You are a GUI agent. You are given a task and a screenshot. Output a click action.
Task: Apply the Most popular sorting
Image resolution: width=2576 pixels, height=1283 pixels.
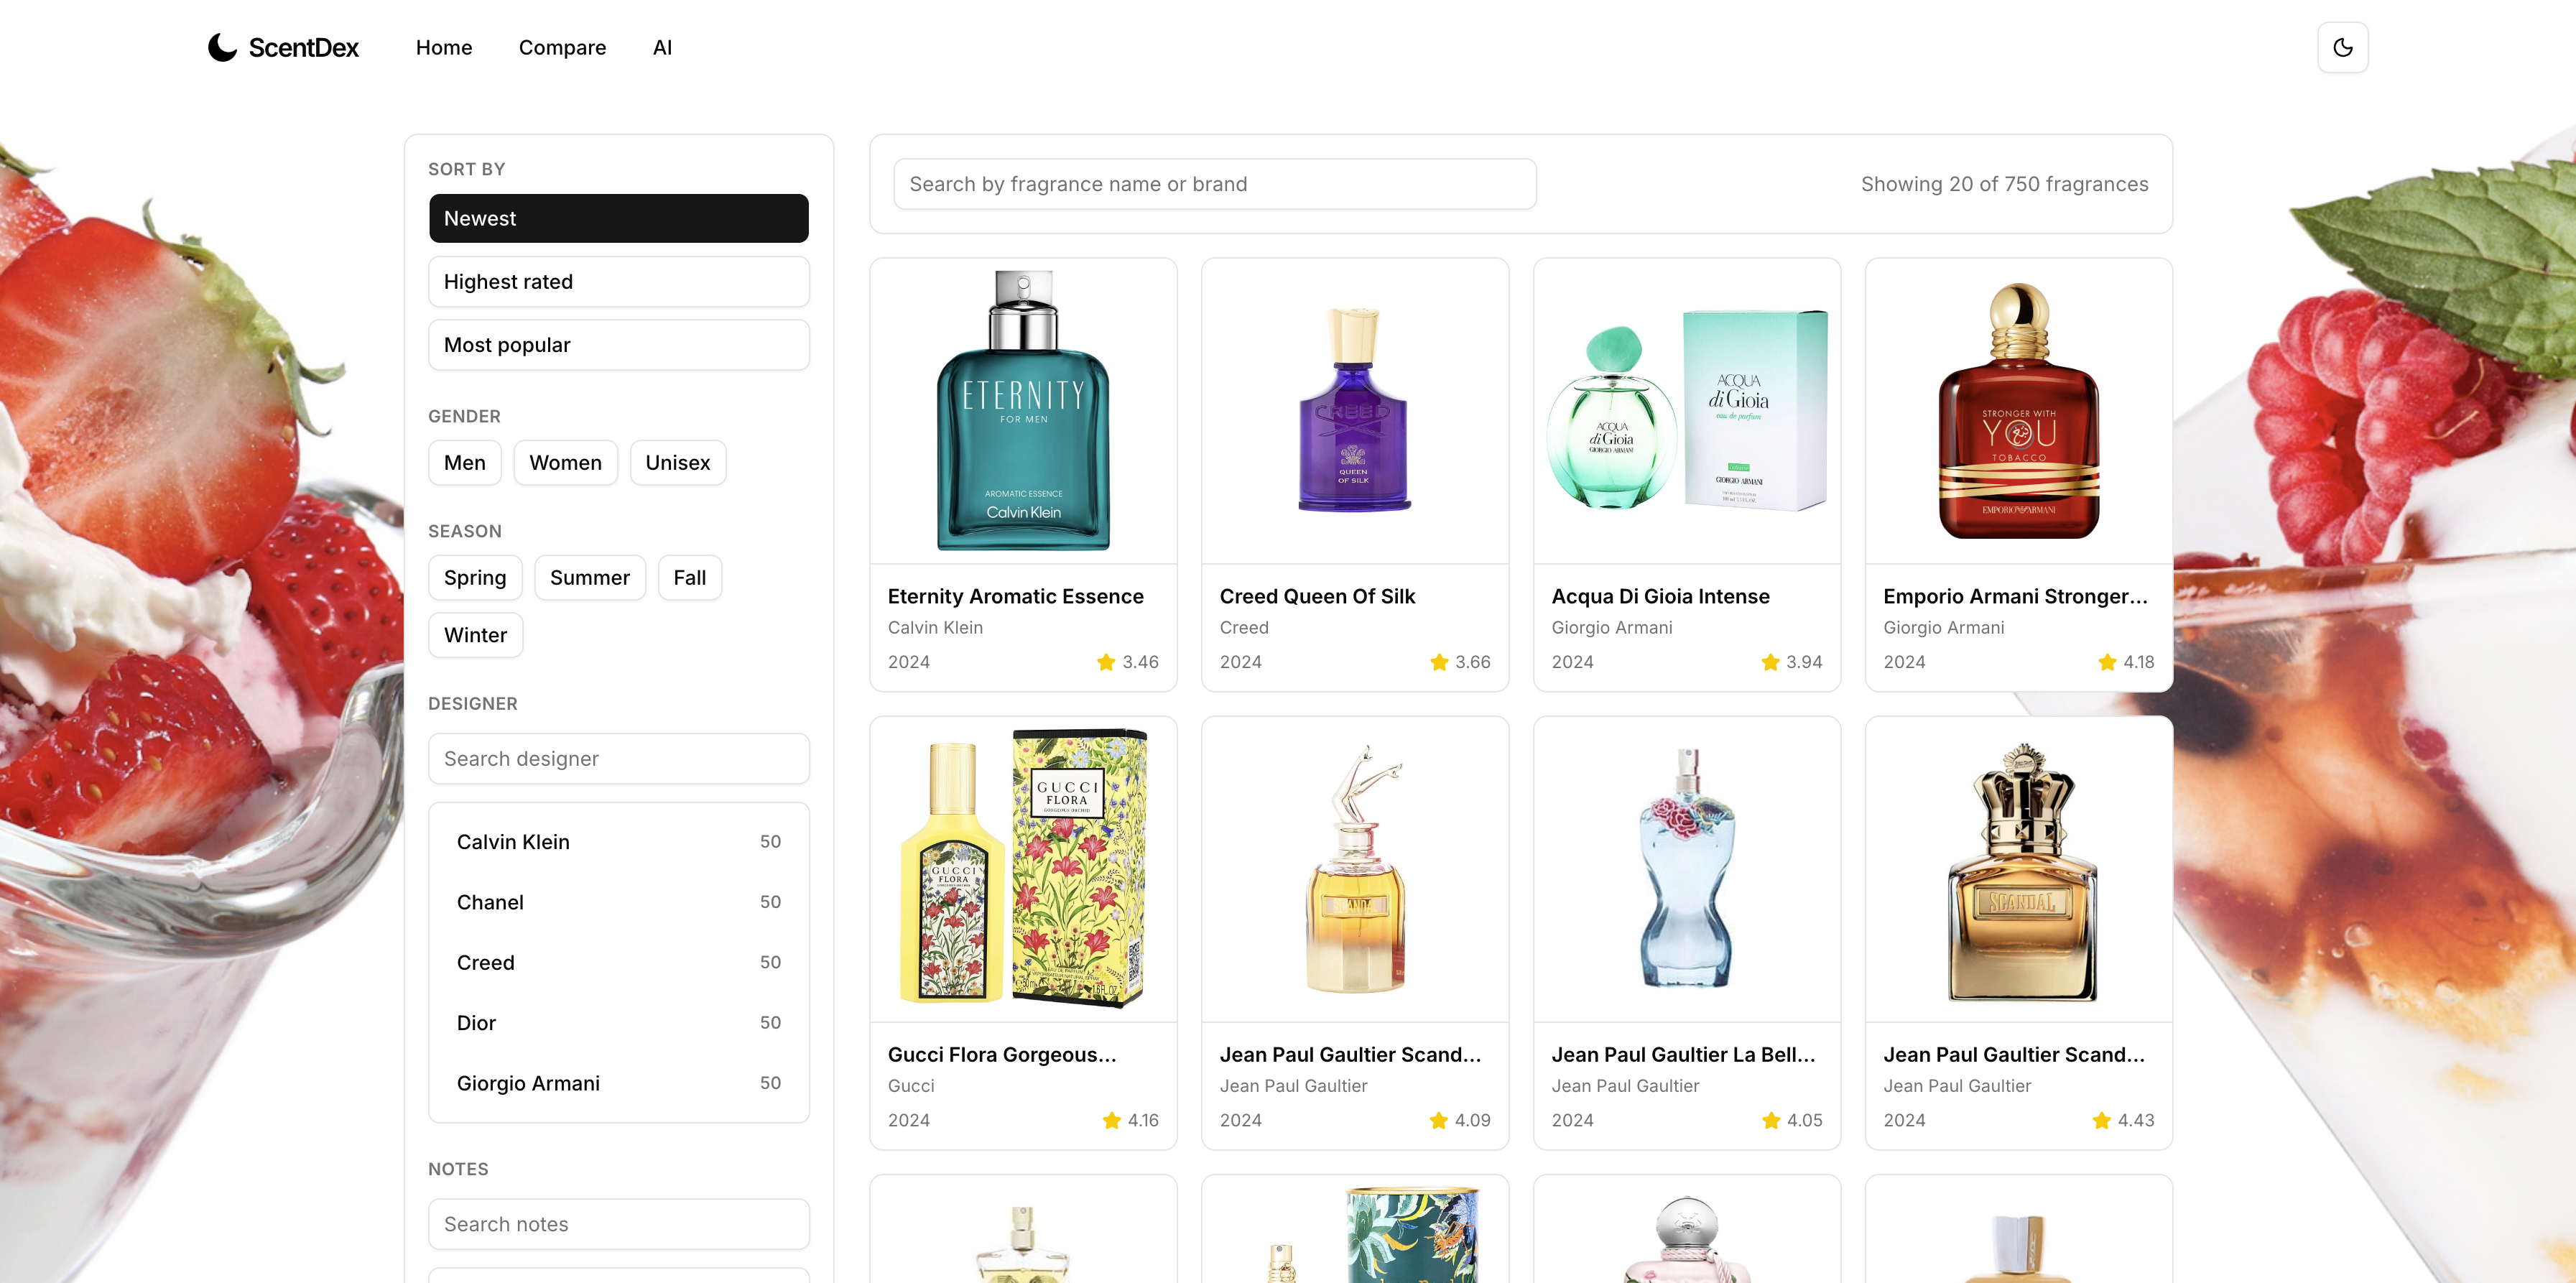coord(618,344)
